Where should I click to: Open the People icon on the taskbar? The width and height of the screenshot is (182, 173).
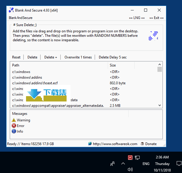112,164
